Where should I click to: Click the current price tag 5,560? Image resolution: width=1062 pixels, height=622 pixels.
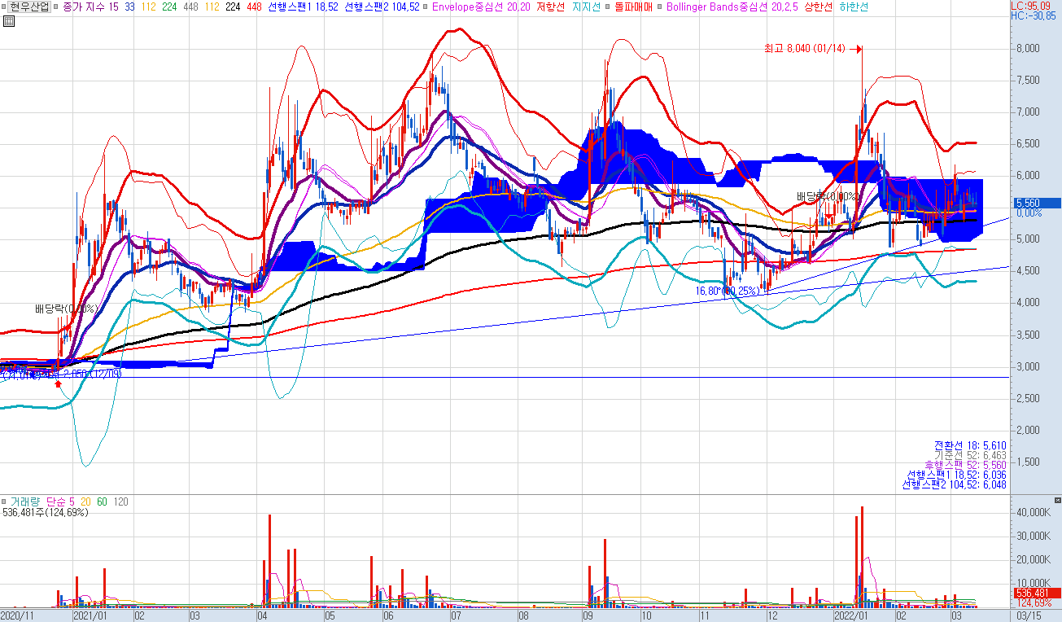point(1036,203)
